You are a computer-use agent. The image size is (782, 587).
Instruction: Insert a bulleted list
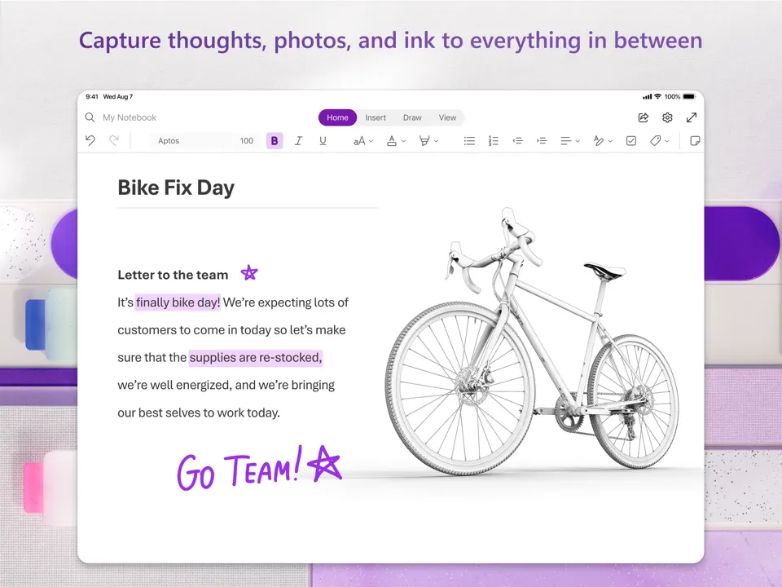[469, 141]
